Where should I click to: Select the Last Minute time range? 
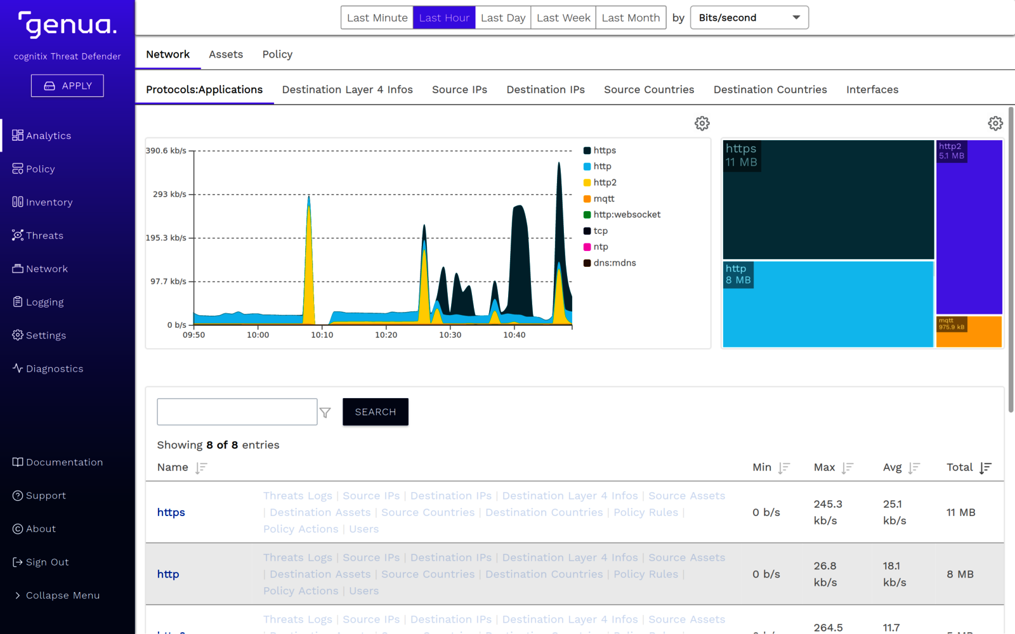click(x=377, y=18)
